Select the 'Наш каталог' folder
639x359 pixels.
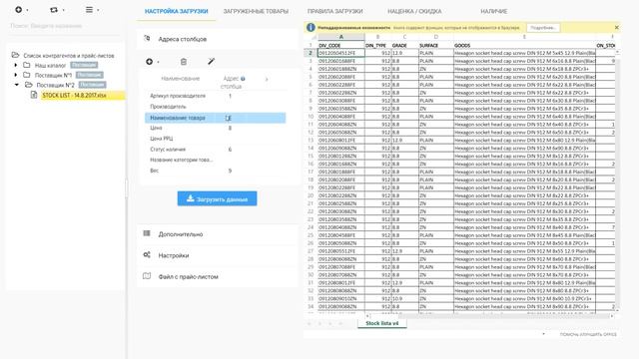point(50,65)
